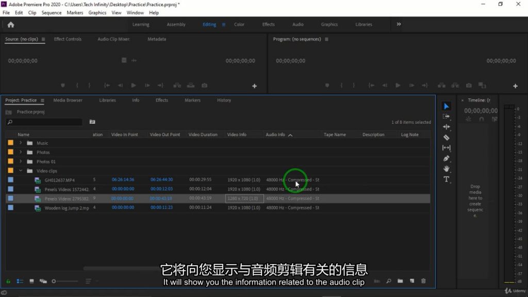This screenshot has height=297, width=528.
Task: Click Video Info cell 1280 x 720 (1.0)
Action: point(244,199)
